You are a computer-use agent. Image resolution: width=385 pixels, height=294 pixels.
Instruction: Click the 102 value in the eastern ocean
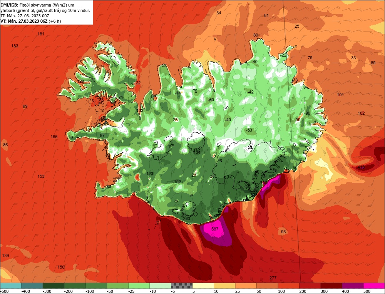tap(361, 113)
